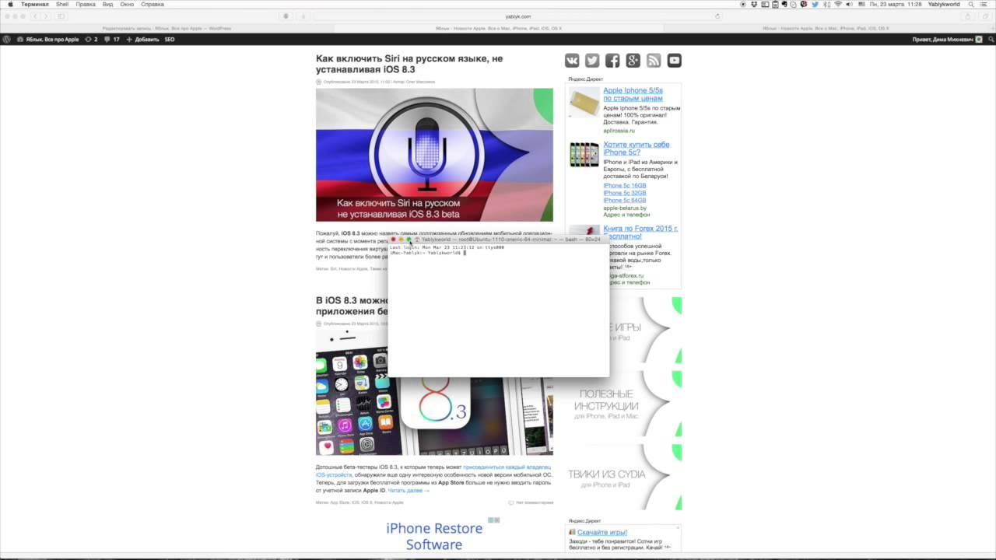Image resolution: width=996 pixels, height=560 pixels.
Task: Open WordPress updates count 2
Action: [91, 39]
